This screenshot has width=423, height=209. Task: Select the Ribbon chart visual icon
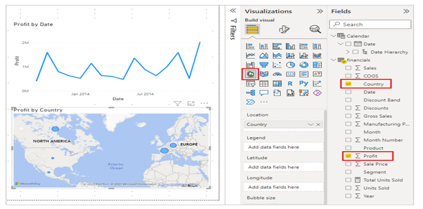(317, 56)
